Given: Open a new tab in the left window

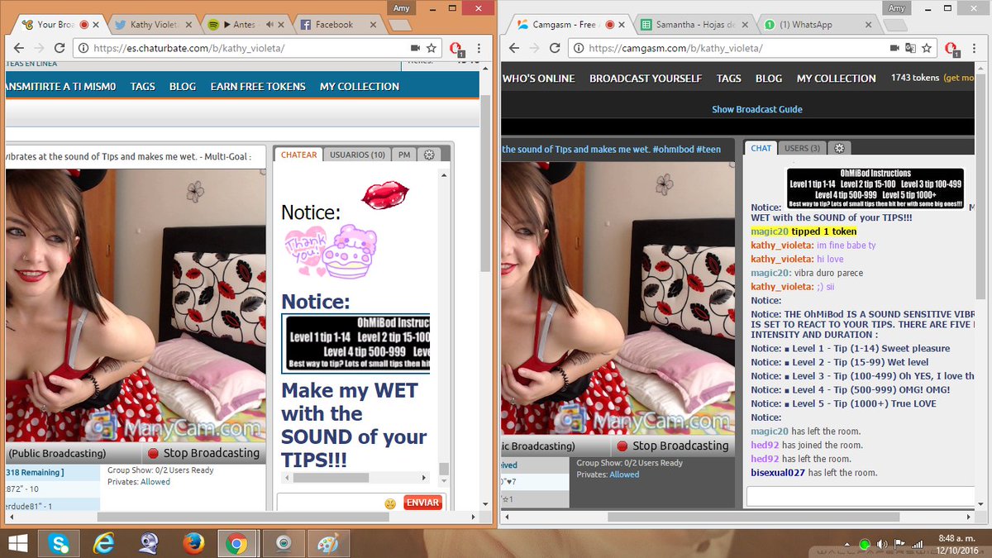Looking at the screenshot, I should coord(400,25).
